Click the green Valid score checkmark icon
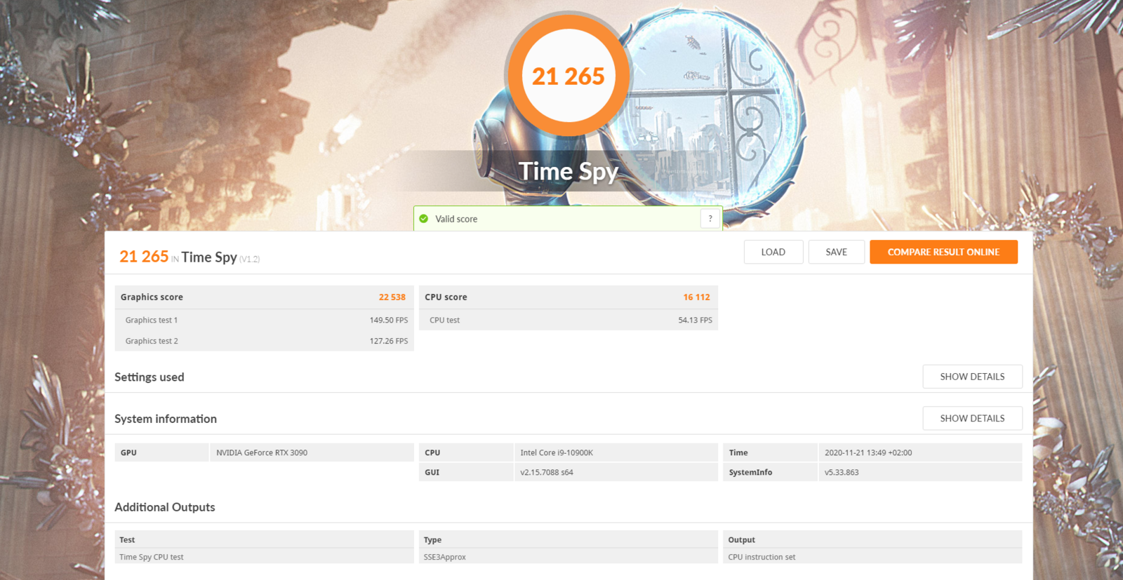 point(424,219)
